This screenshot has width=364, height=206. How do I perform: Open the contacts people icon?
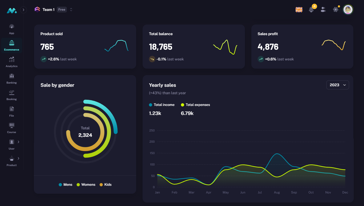(323, 10)
